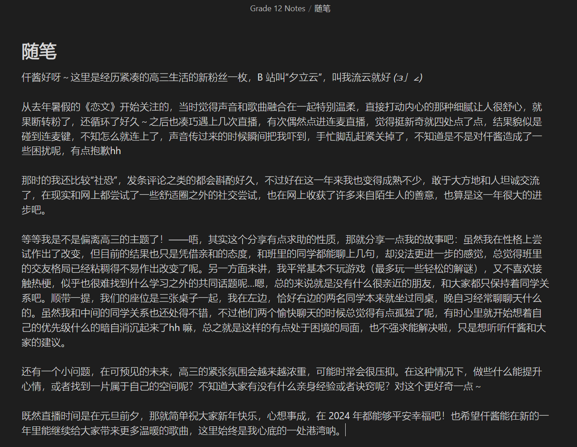This screenshot has height=447, width=577.
Task: Click the paragraph beginning 从去年暑假的《恋文》
Action: [x=282, y=129]
